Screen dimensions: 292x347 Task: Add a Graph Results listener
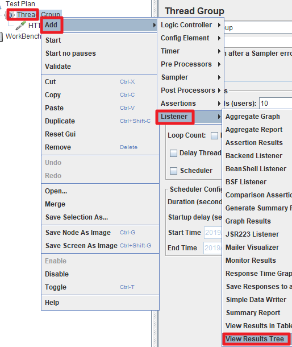(257, 221)
